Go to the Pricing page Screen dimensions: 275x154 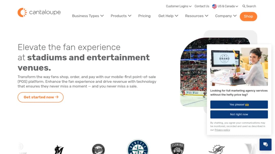tap(144, 16)
